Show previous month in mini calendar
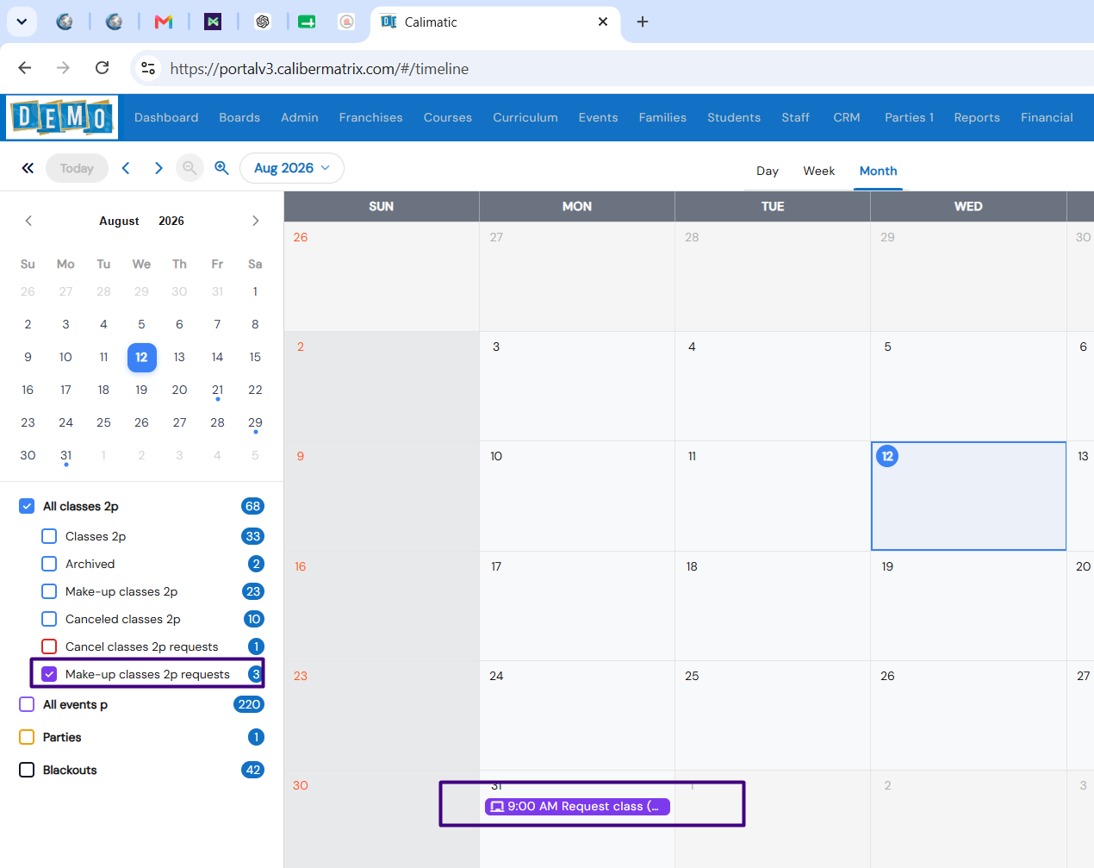The width and height of the screenshot is (1094, 868). pos(28,221)
